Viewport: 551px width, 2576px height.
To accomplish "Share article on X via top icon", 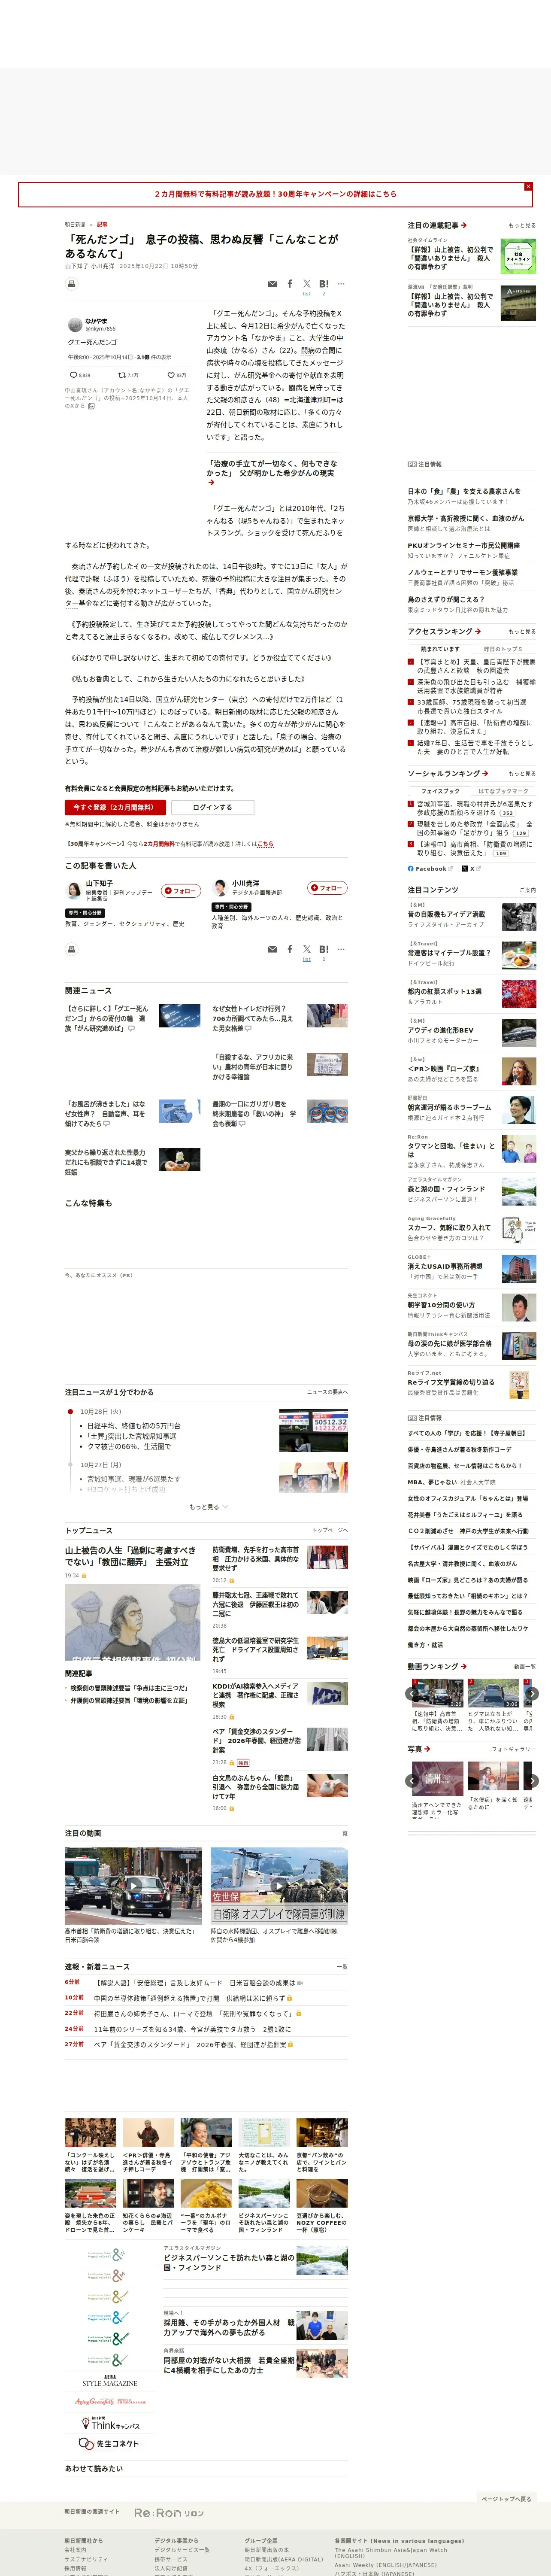I will coord(307,284).
